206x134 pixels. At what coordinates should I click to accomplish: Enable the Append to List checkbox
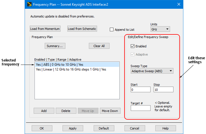point(111,29)
